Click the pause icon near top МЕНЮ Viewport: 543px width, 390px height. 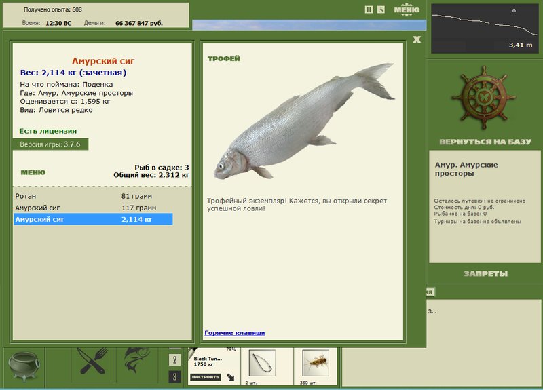point(369,9)
